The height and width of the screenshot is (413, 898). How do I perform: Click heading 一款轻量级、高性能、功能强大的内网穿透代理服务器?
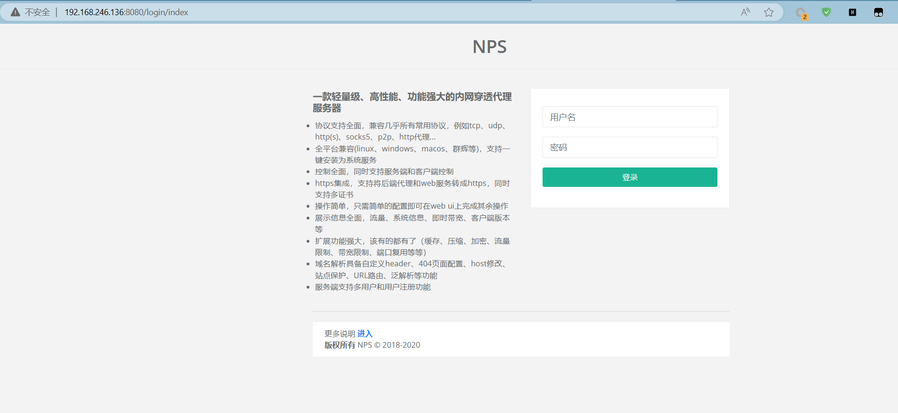(412, 102)
